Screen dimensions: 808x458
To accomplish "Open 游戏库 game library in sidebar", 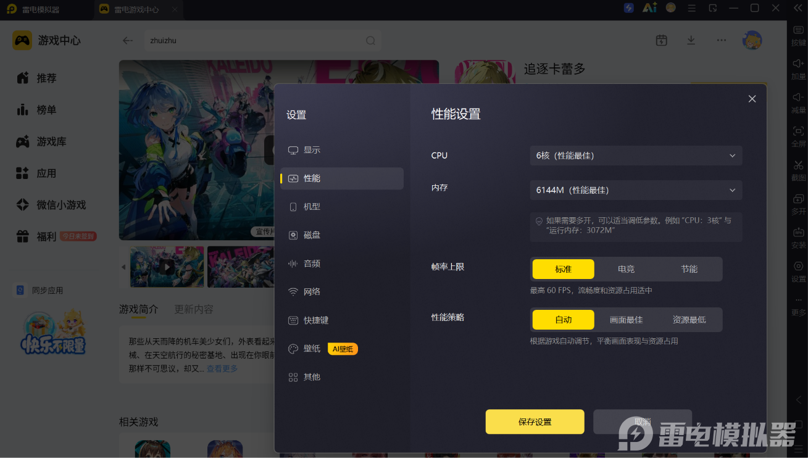I will (x=41, y=142).
